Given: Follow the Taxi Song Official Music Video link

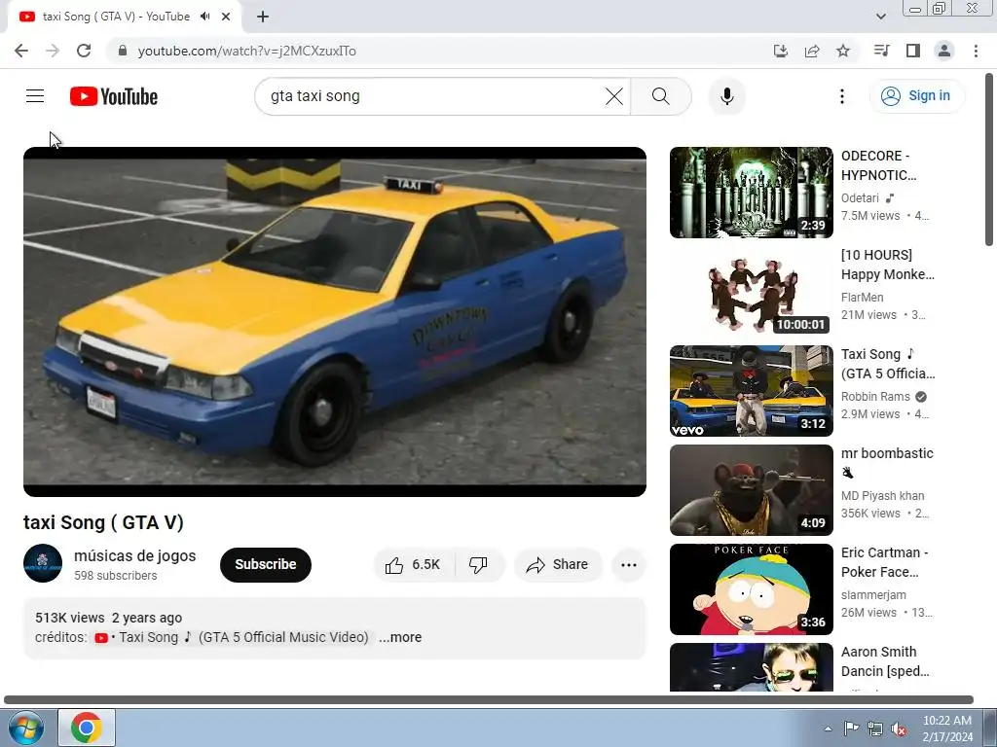Looking at the screenshot, I should 232,637.
